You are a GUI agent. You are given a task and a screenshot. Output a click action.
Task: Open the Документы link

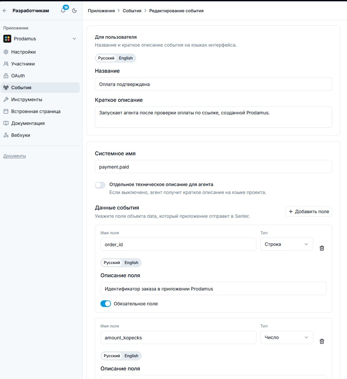click(x=15, y=156)
